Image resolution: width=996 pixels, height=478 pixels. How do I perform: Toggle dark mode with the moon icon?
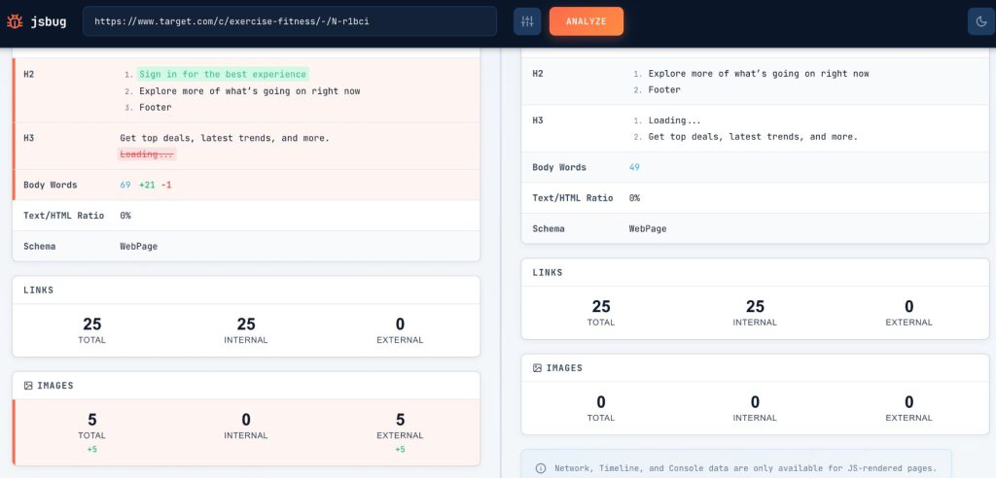pyautogui.click(x=977, y=21)
